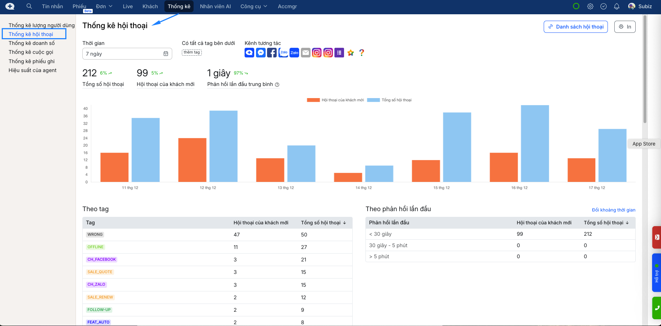Click the checkmark task icon in header
661x326 pixels.
603,6
